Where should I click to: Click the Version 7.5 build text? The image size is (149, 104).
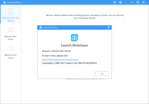[56, 51]
